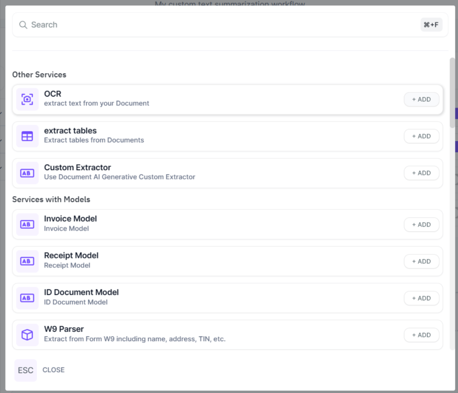This screenshot has width=458, height=393.
Task: Click the W9 Parser cube icon
Action: (x=27, y=334)
